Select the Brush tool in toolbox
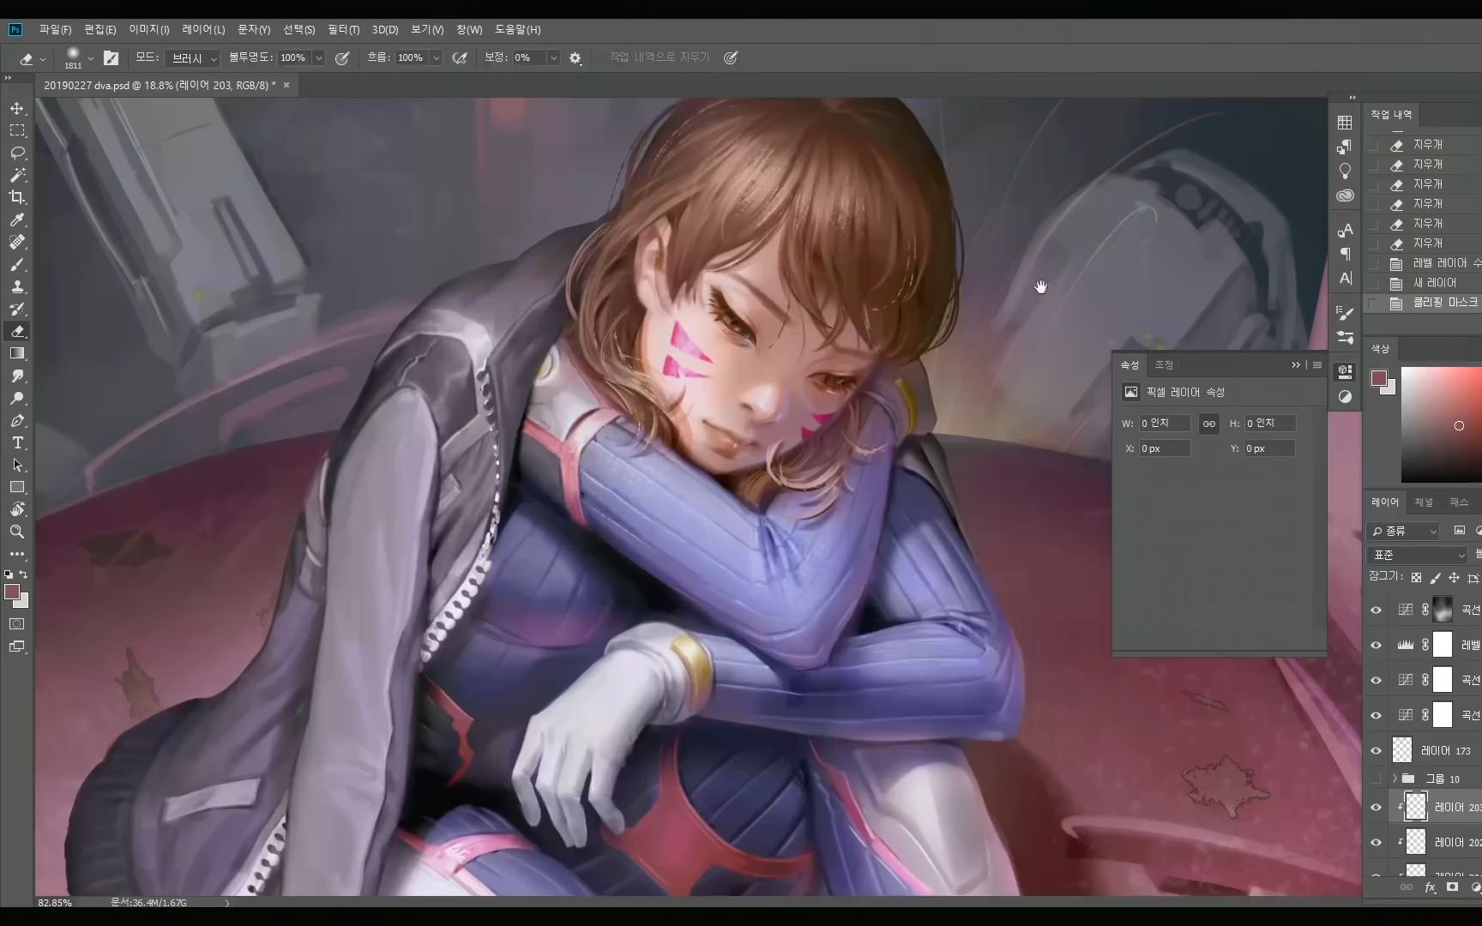Screen dimensions: 1482x926 coord(17,265)
